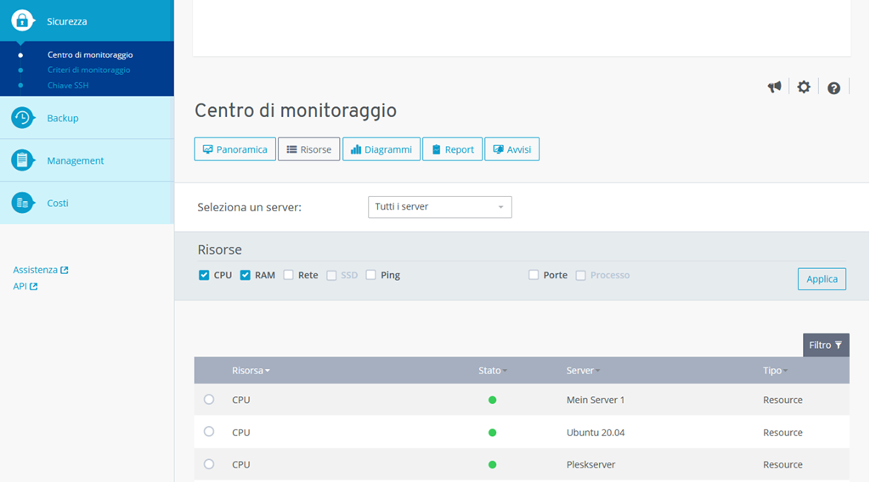
Task: Open announcements megaphone icon
Action: (775, 87)
